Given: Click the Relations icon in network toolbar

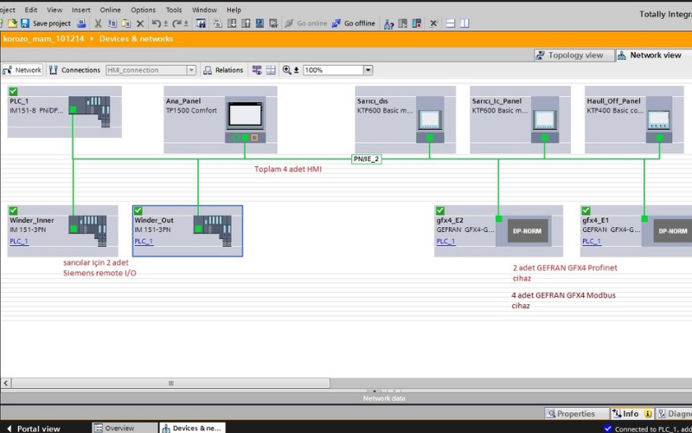Looking at the screenshot, I should 208,70.
